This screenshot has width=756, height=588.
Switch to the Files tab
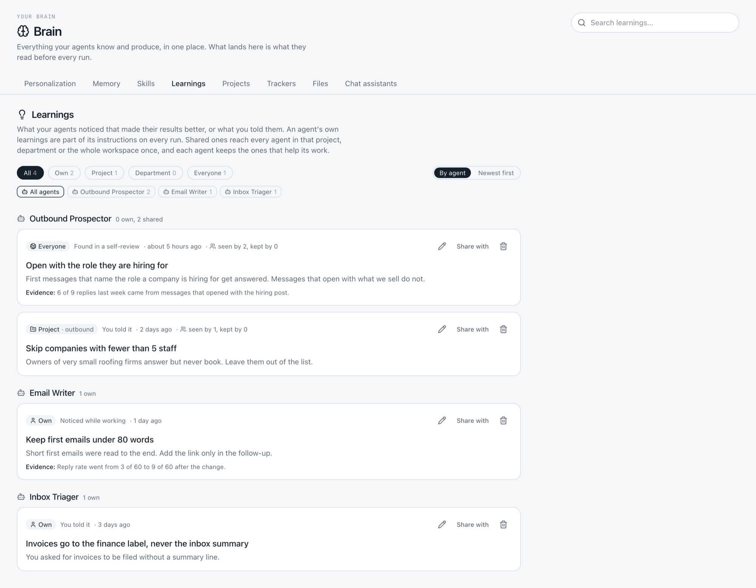(x=320, y=84)
